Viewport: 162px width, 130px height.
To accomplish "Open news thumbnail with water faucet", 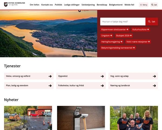I will (81, 118).
